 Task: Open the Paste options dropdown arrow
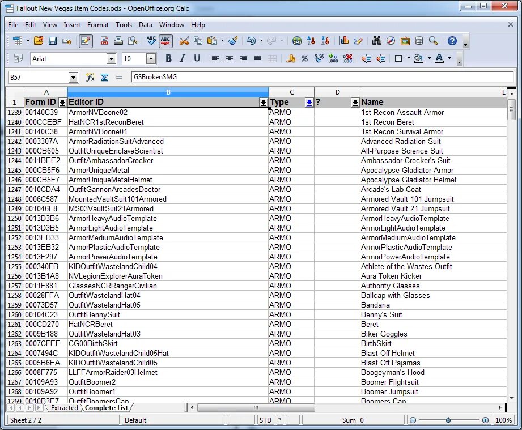pos(222,41)
